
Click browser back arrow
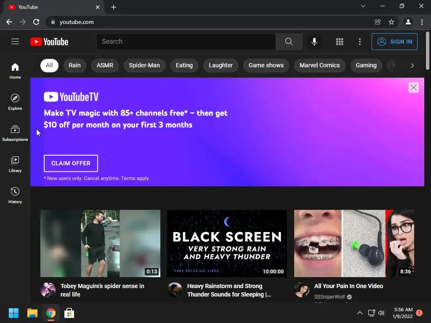click(9, 22)
